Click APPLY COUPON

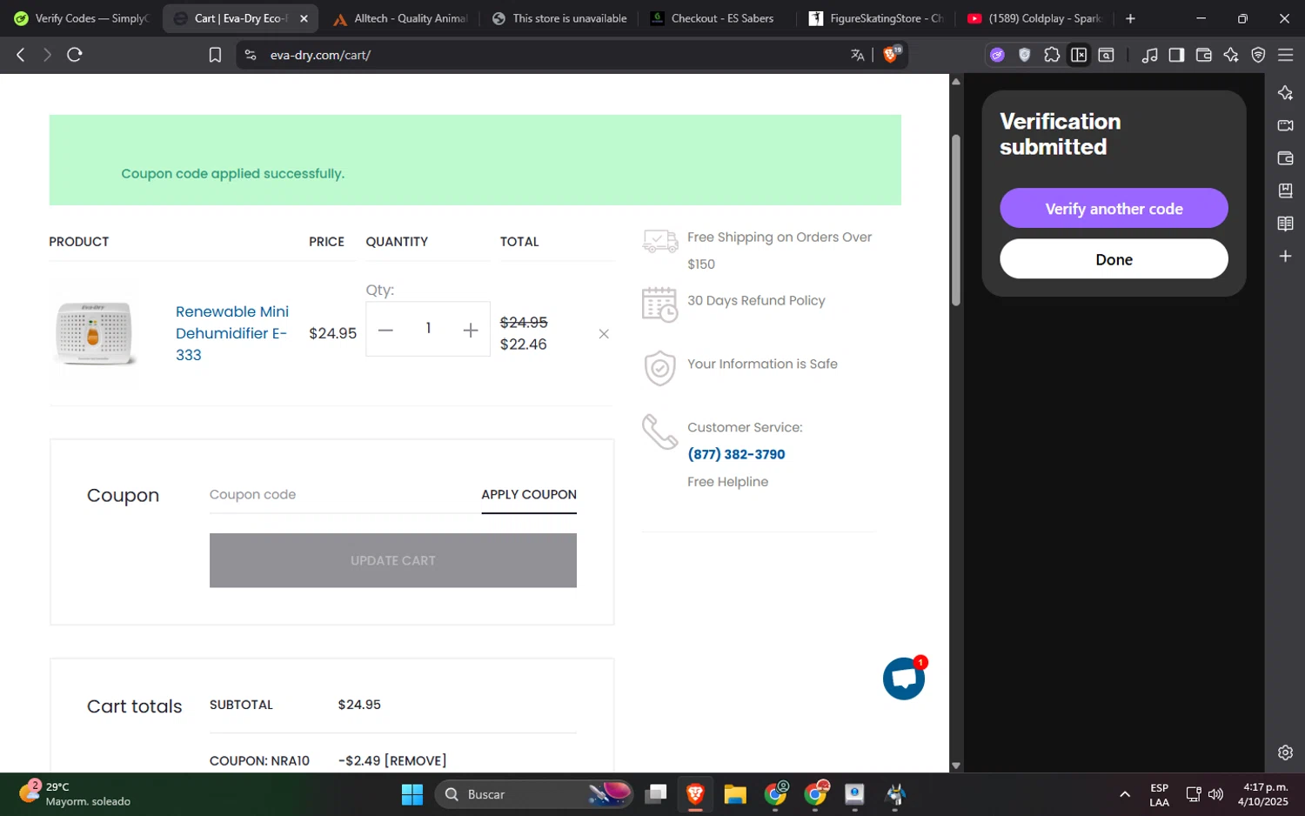[529, 494]
